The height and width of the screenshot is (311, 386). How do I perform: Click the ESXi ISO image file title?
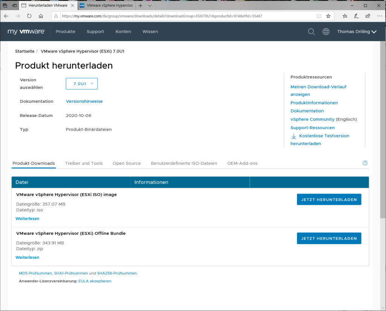click(66, 194)
